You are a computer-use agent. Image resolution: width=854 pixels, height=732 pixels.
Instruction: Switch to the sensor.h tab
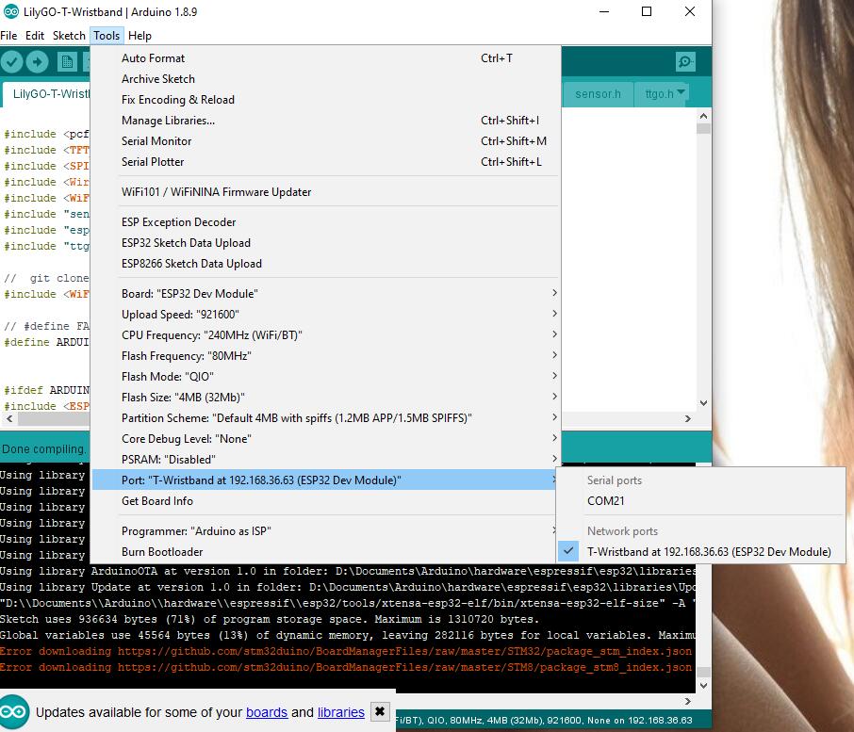(598, 93)
